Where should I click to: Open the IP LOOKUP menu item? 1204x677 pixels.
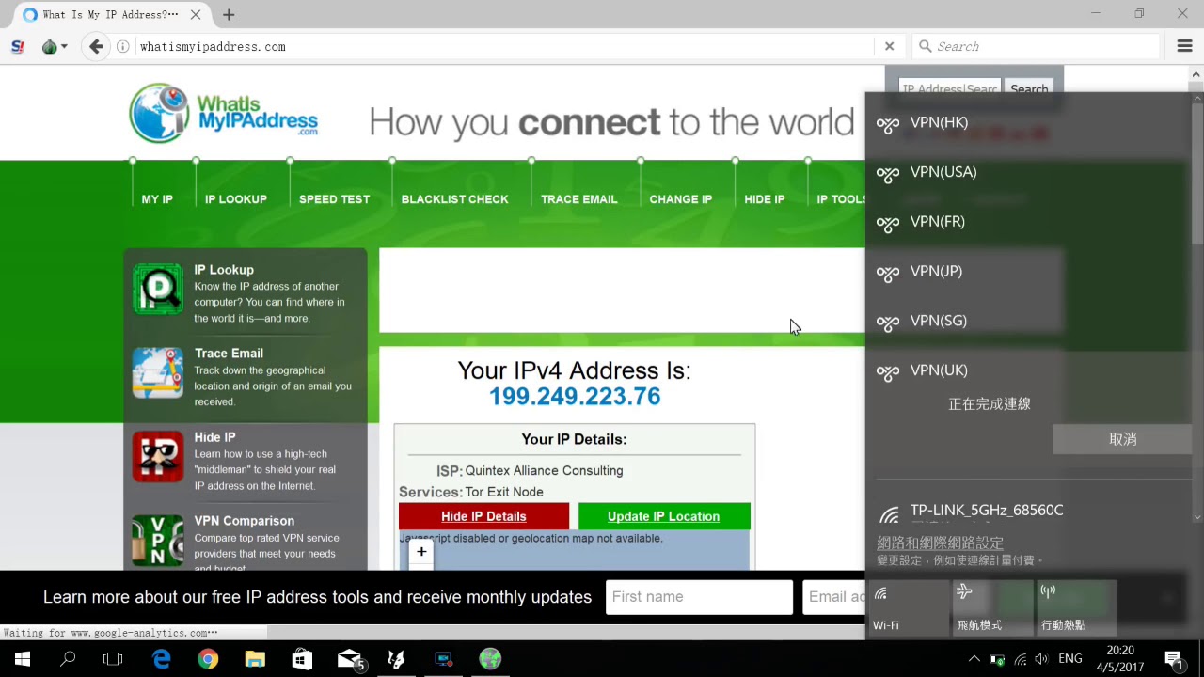[236, 199]
